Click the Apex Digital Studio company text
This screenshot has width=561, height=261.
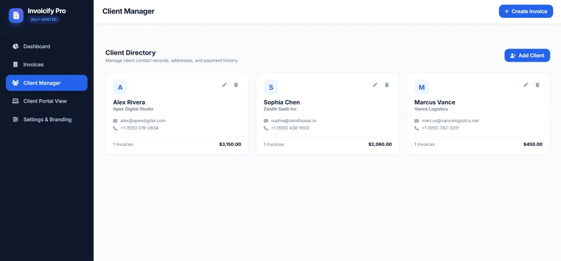pyautogui.click(x=133, y=109)
